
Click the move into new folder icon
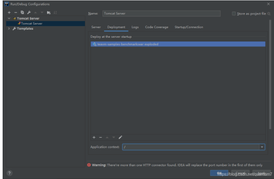pyautogui.click(x=49, y=12)
